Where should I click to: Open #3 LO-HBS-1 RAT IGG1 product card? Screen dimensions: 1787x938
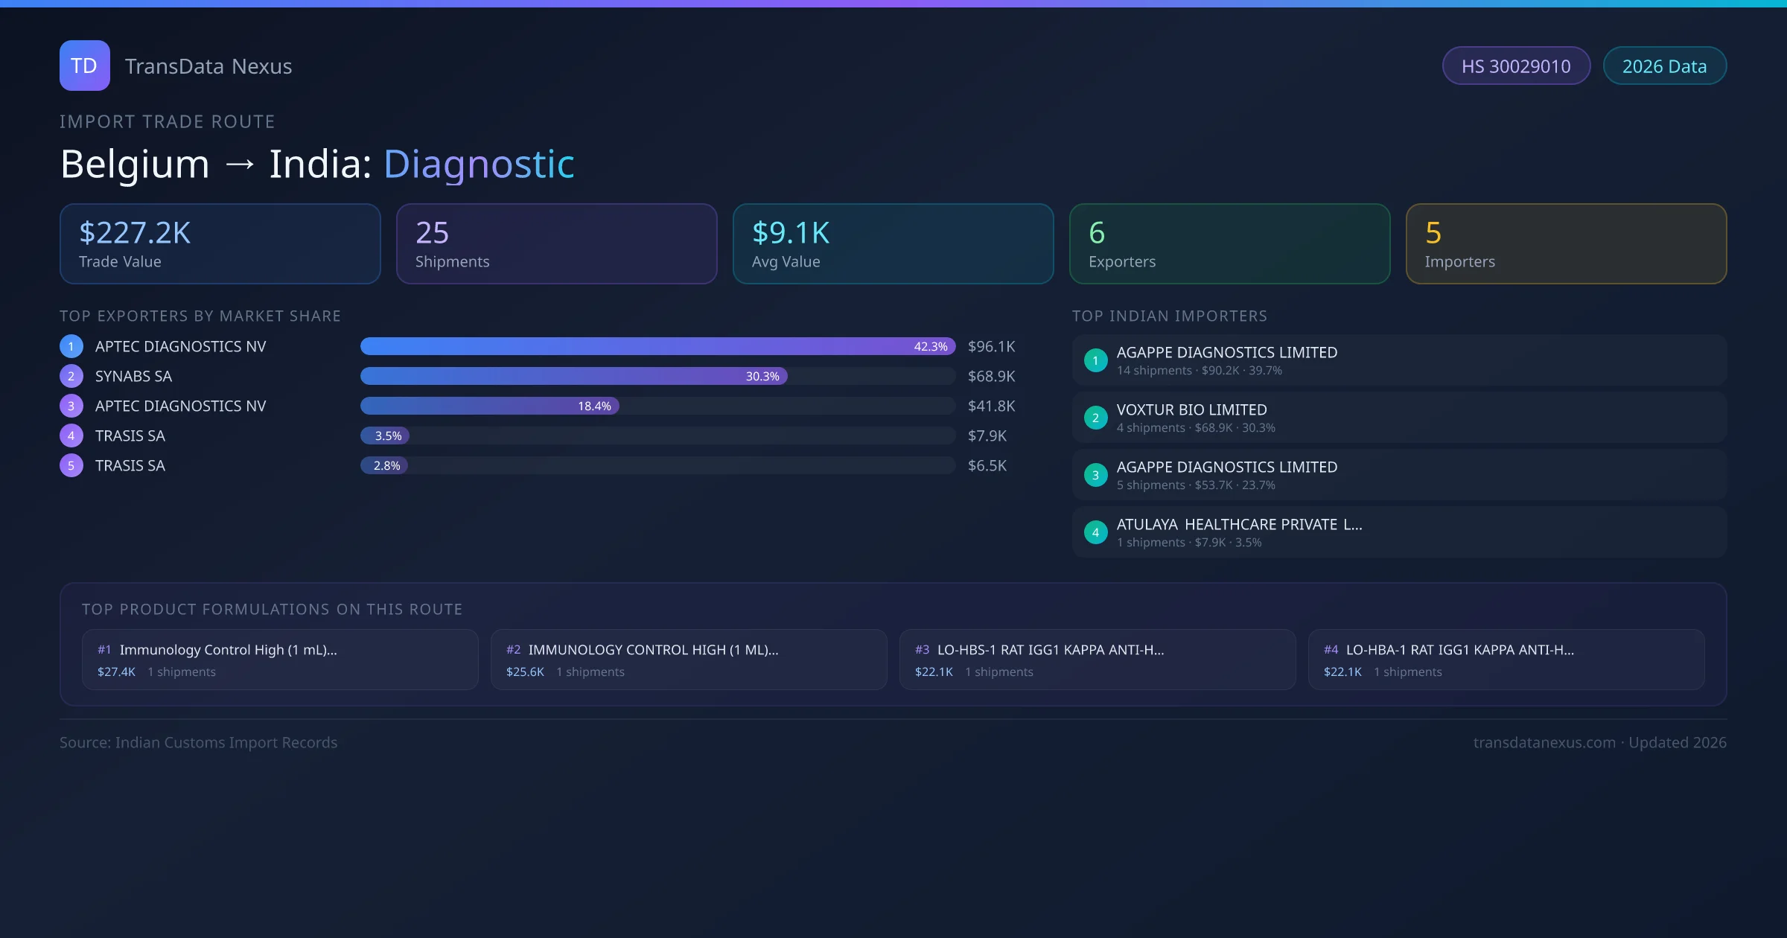pyautogui.click(x=1097, y=660)
